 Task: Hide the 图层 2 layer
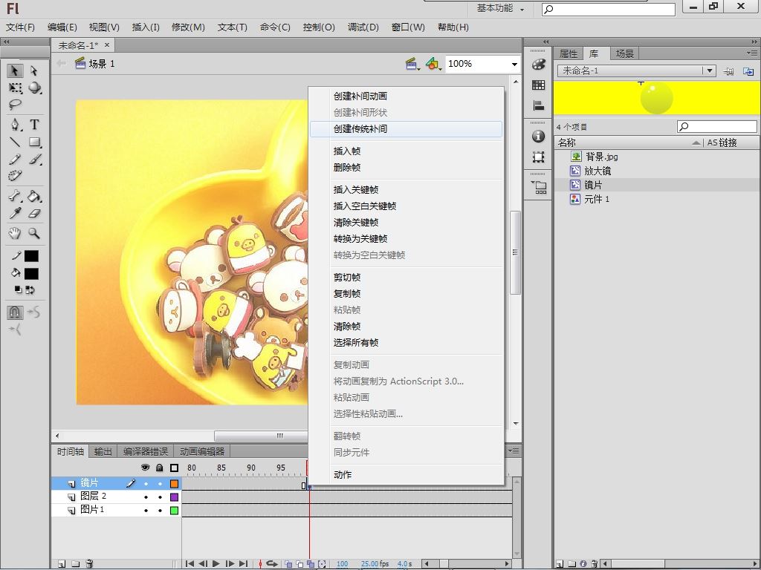(146, 497)
